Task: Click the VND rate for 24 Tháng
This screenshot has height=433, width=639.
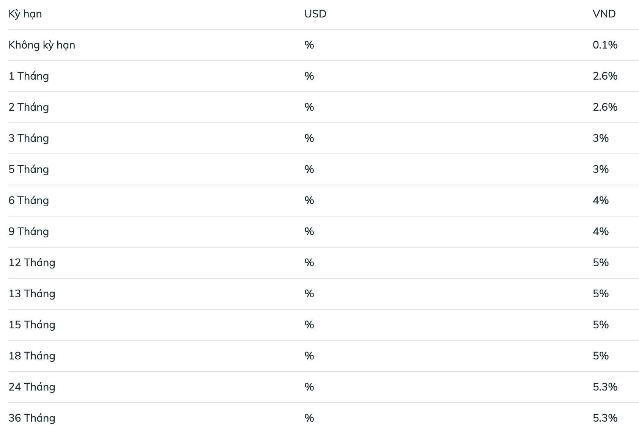Action: [605, 387]
